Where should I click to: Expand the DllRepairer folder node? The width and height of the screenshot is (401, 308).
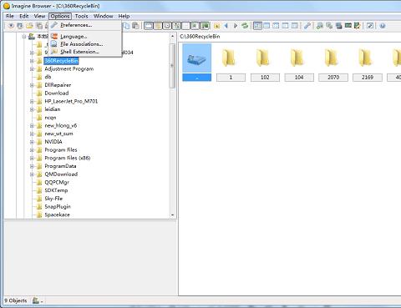tap(32, 85)
